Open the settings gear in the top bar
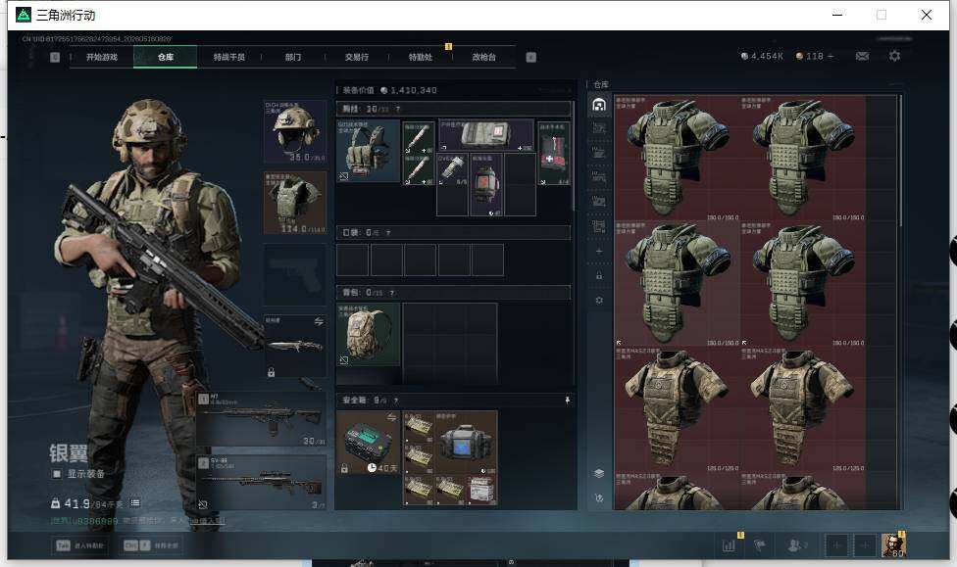Viewport: 957px width, 567px height. [895, 56]
